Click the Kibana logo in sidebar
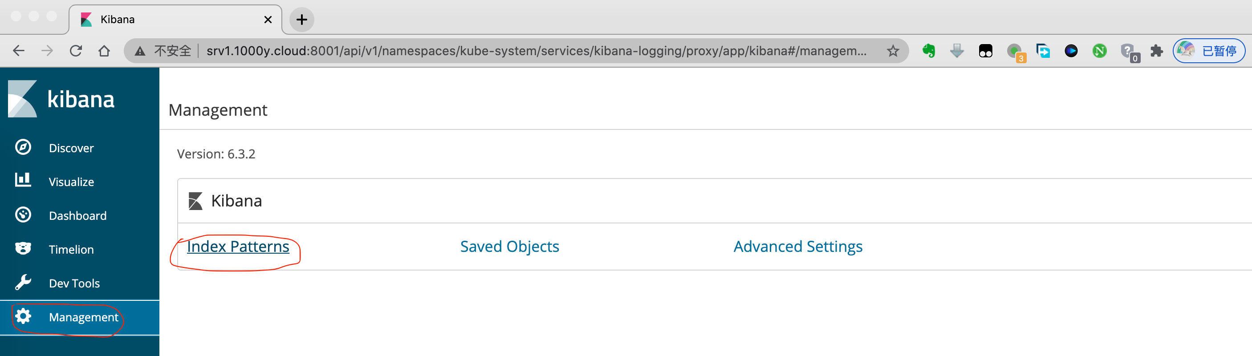The image size is (1252, 356). coord(61,99)
